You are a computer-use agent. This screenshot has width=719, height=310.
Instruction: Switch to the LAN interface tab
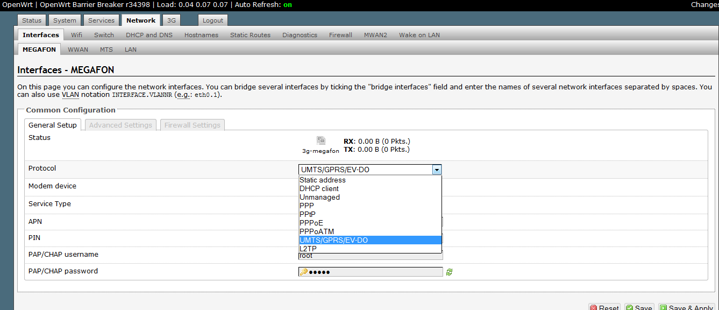click(x=131, y=50)
